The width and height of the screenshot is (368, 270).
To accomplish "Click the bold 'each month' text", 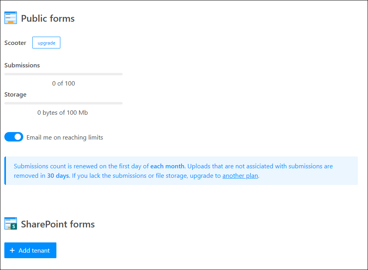I will coord(167,166).
